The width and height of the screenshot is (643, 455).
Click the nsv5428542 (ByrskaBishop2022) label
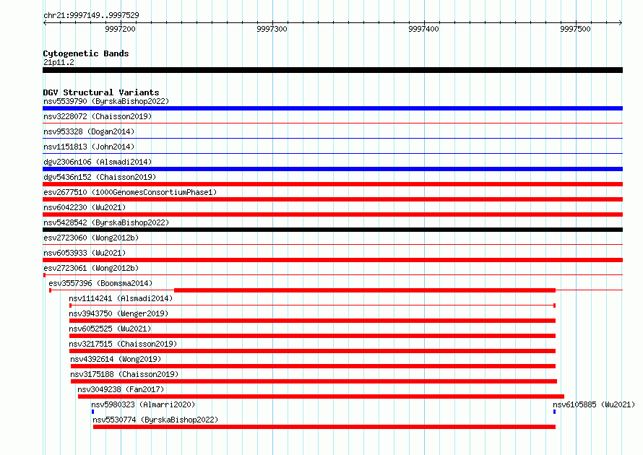click(x=106, y=222)
